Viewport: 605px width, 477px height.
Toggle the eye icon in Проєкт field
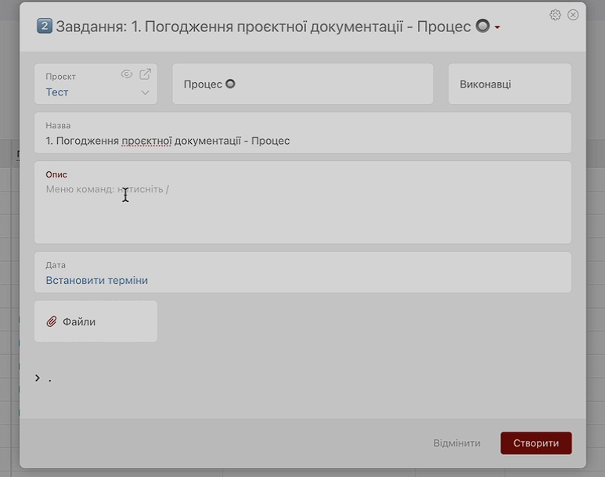tap(127, 74)
